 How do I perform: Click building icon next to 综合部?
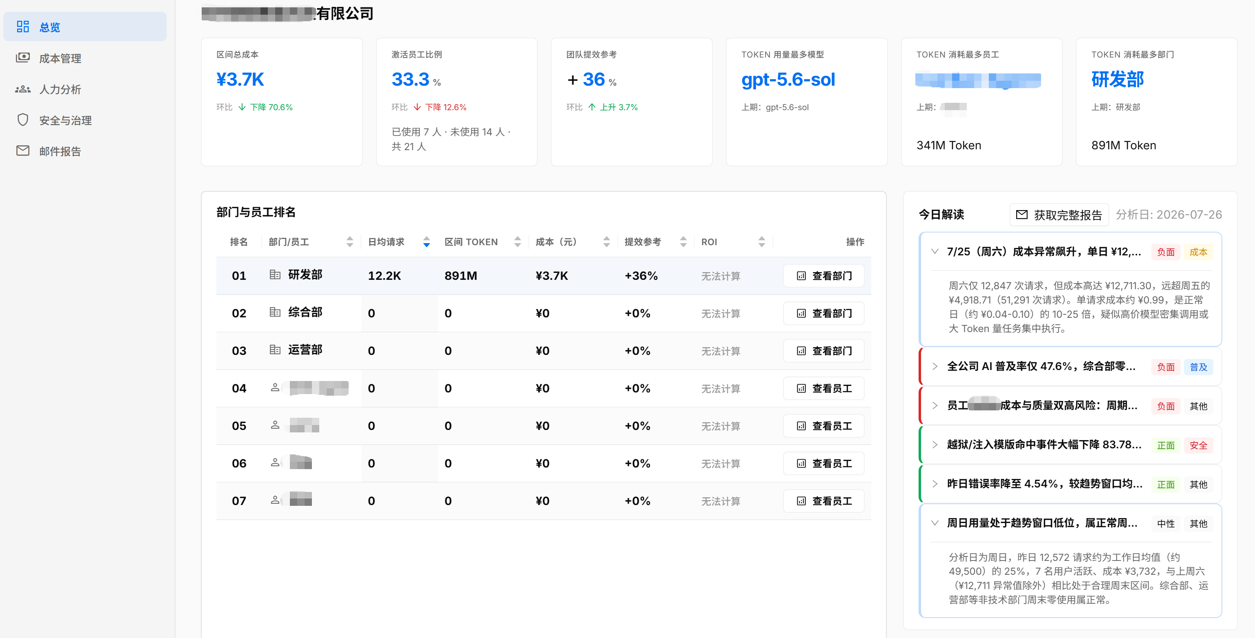[275, 312]
